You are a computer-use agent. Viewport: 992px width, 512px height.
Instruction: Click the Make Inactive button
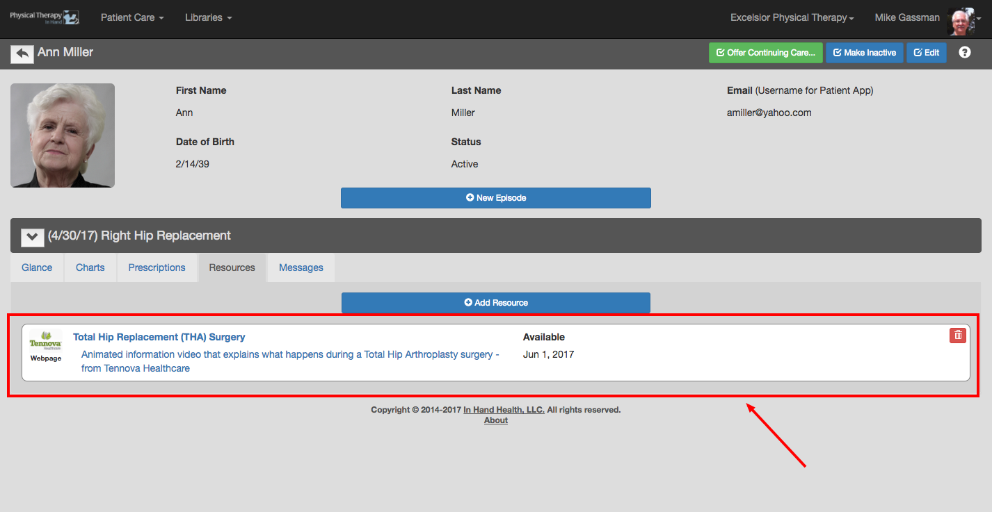(865, 53)
